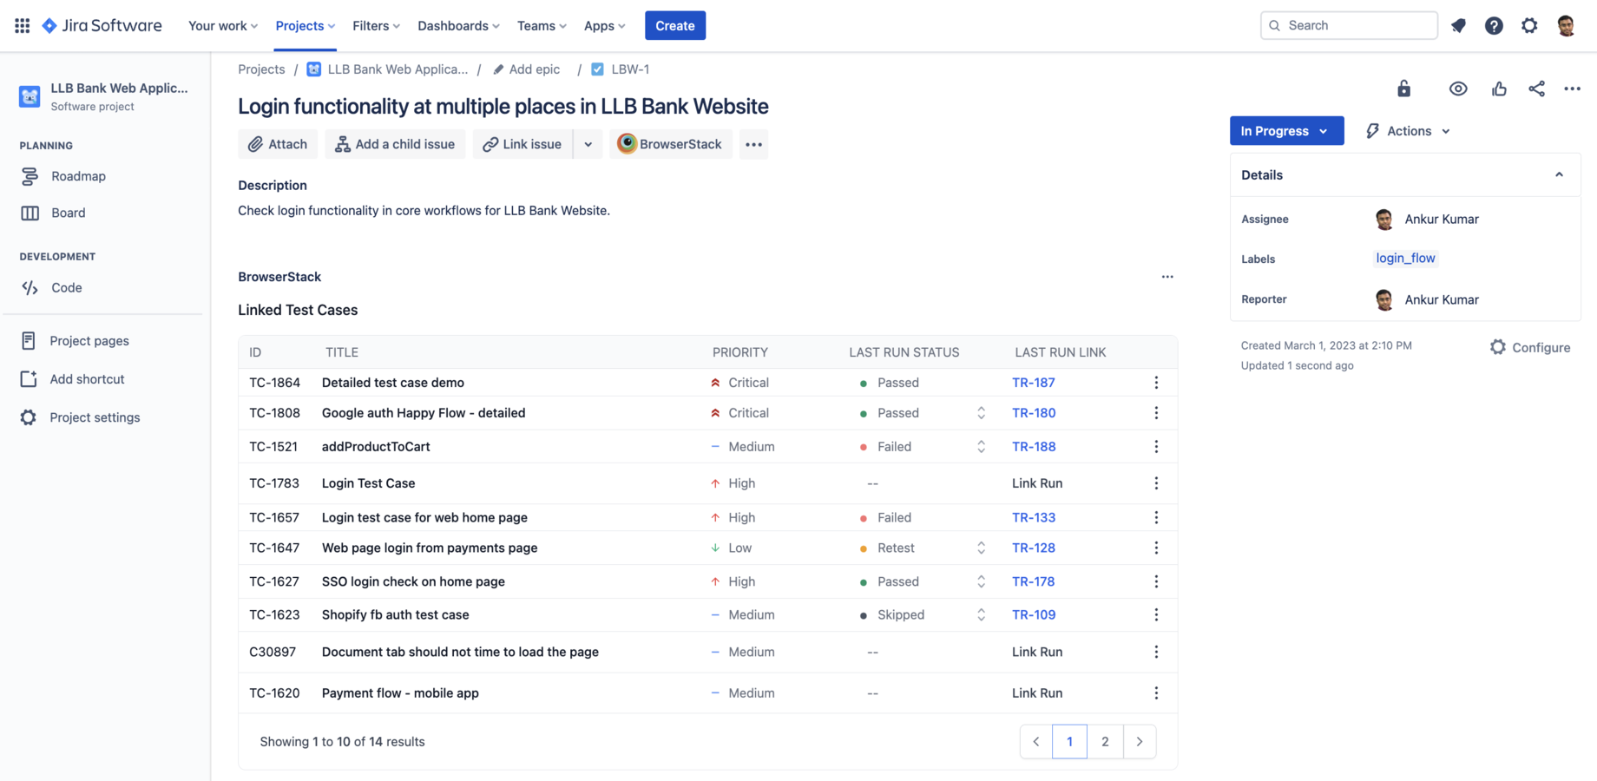Open Teams menu
This screenshot has width=1597, height=781.
pos(542,25)
